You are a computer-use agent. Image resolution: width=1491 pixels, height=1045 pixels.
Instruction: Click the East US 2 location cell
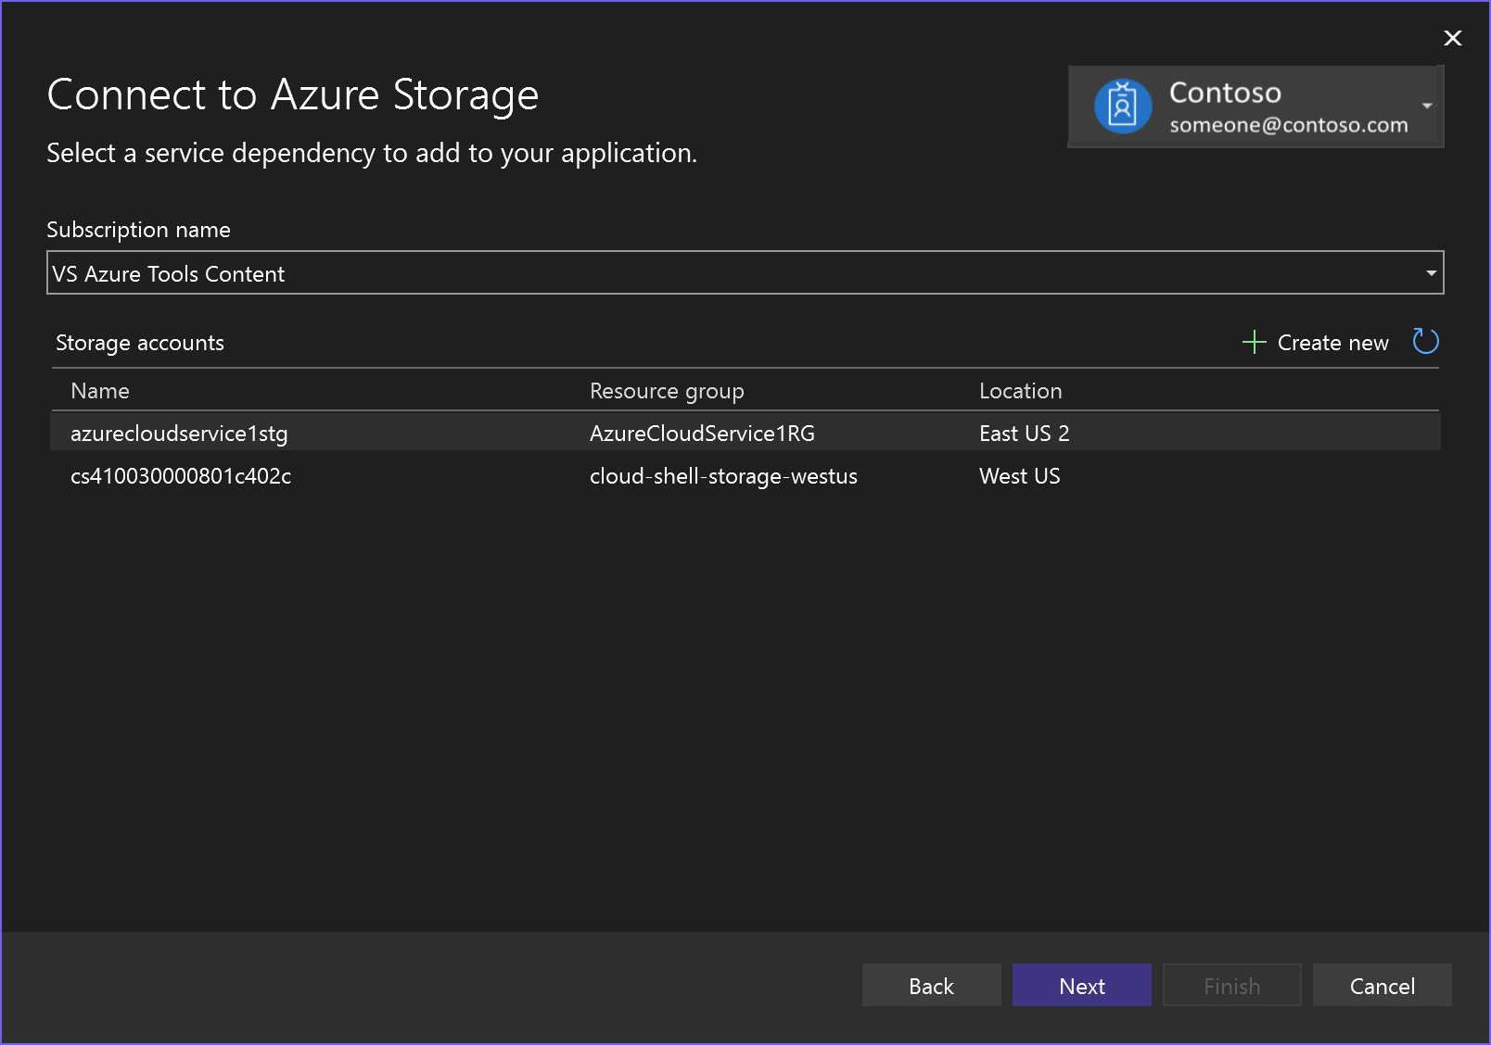[x=1024, y=434]
